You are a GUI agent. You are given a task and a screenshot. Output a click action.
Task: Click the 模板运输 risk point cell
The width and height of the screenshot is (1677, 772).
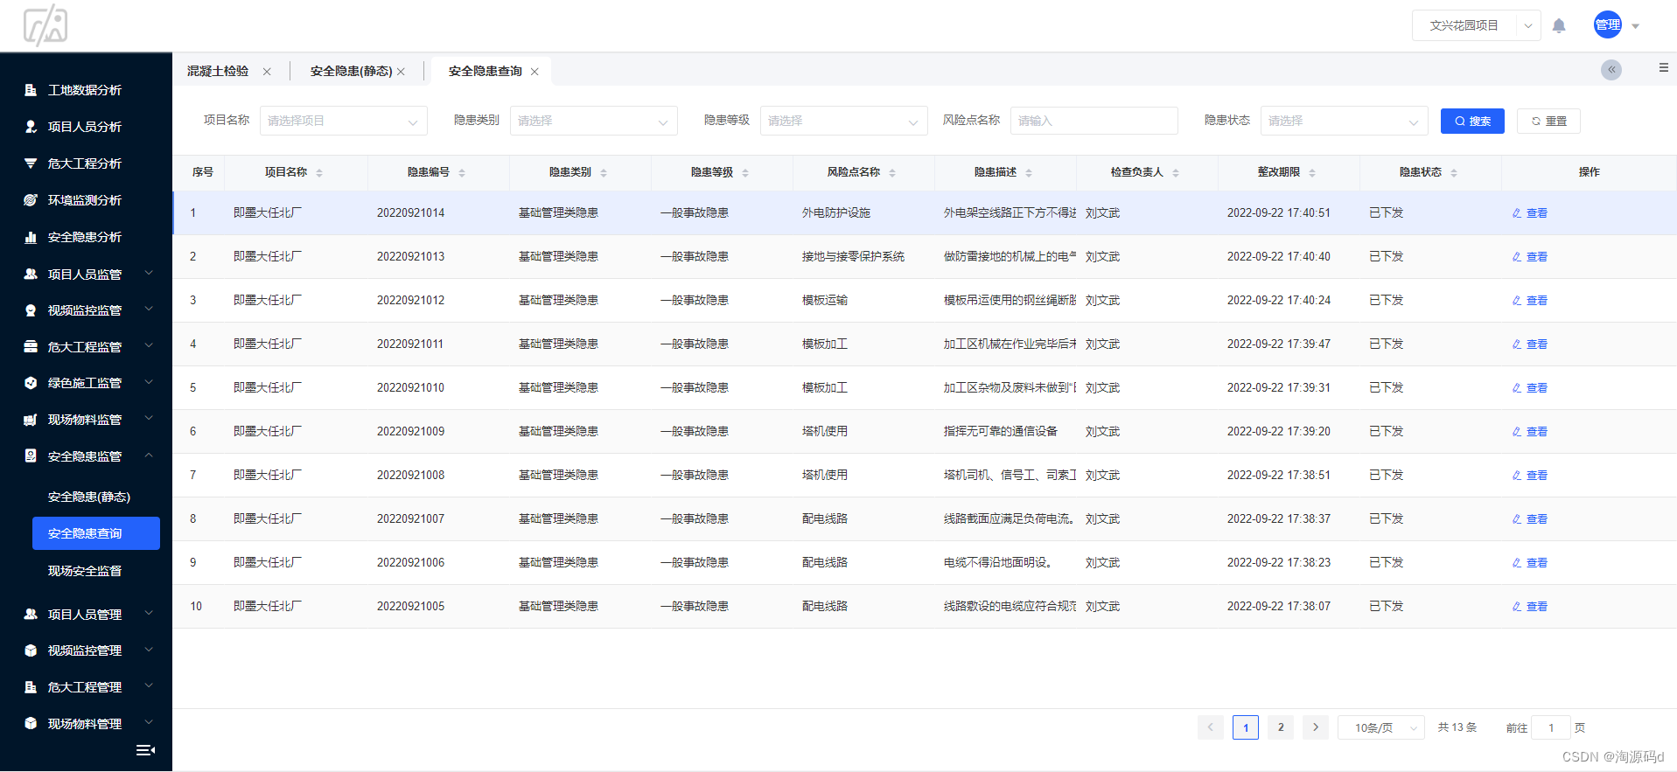(x=825, y=301)
